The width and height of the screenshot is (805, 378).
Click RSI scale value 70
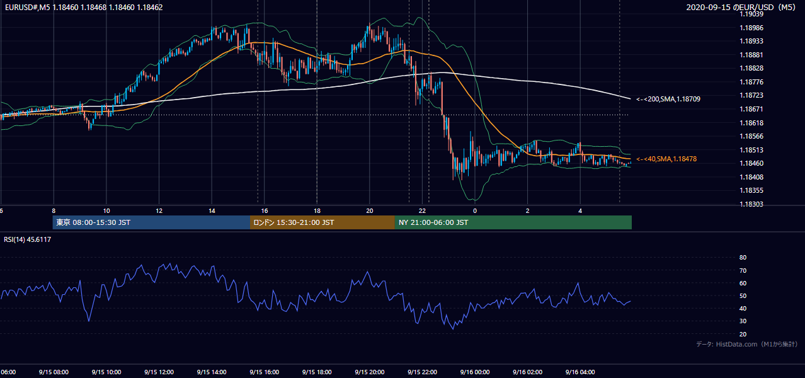pyautogui.click(x=743, y=270)
